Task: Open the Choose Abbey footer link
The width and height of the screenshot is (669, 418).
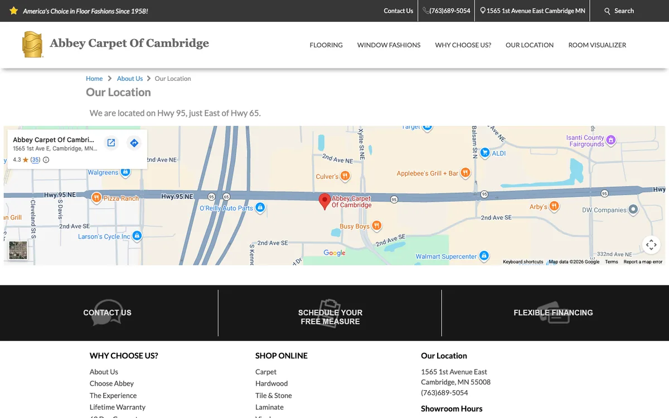Action: [111, 383]
